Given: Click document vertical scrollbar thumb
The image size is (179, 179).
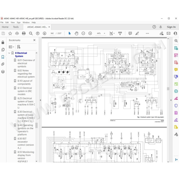Looking at the screenshot, I should coord(168,89).
